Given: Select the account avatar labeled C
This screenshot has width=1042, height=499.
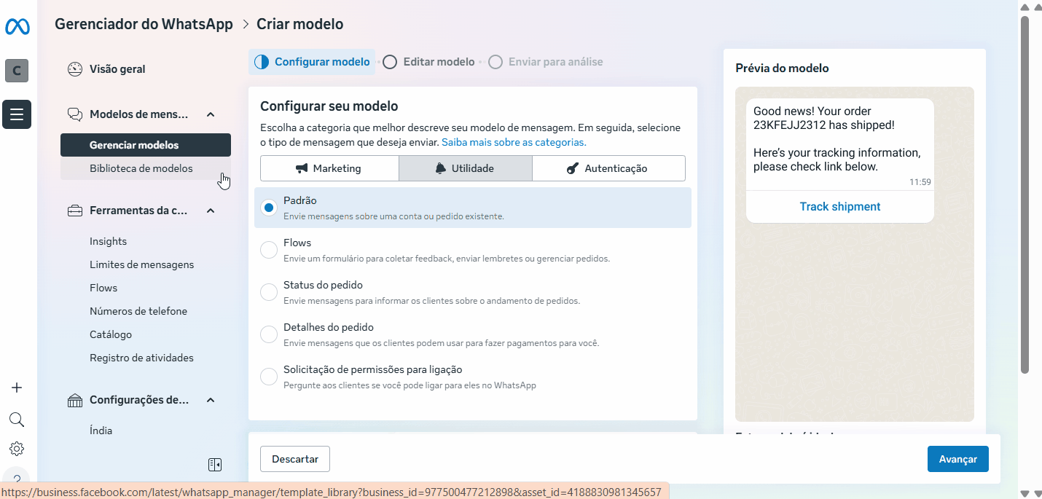Looking at the screenshot, I should [x=17, y=71].
